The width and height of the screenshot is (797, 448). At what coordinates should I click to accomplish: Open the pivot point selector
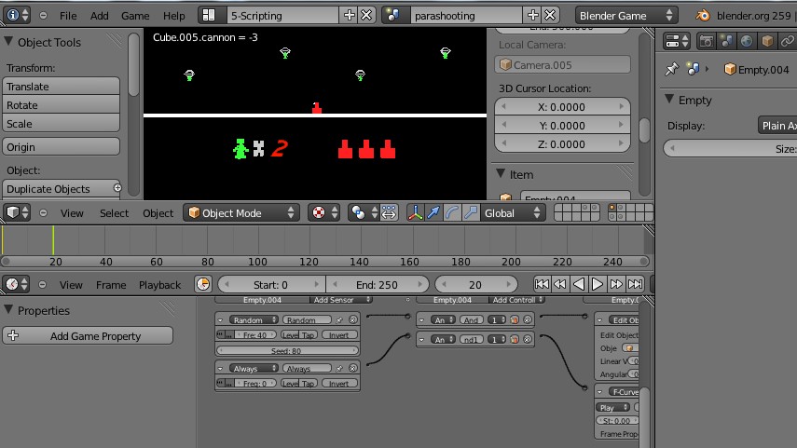pyautogui.click(x=364, y=213)
